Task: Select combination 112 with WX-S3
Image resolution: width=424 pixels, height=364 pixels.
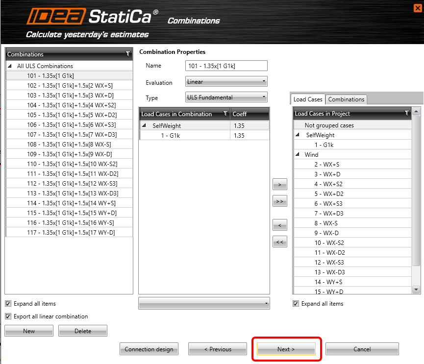Action: [69, 184]
